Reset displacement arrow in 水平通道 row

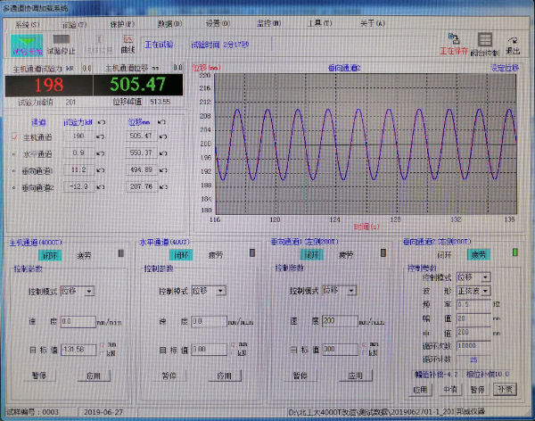163,153
